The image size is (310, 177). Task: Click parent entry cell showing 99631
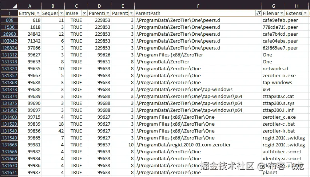99,62
